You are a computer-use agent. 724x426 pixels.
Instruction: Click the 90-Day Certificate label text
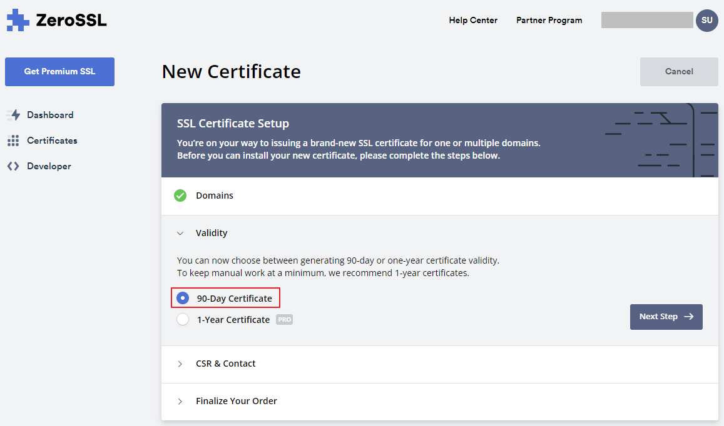(235, 299)
